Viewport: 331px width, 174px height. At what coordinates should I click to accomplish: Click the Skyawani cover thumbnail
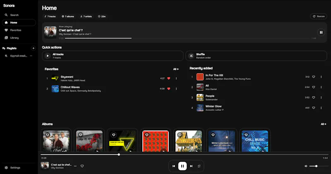tap(55, 78)
